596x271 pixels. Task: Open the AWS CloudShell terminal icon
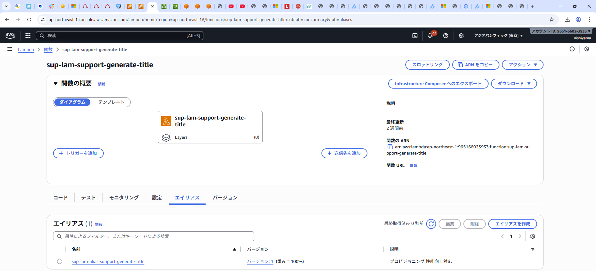click(415, 36)
